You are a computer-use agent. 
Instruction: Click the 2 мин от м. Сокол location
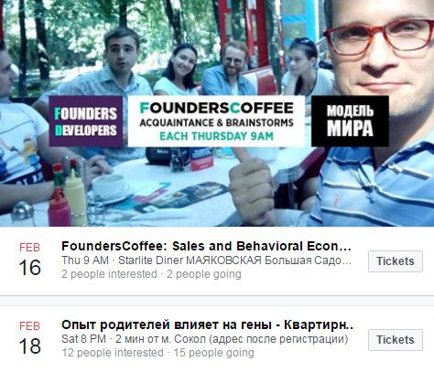pos(232,339)
